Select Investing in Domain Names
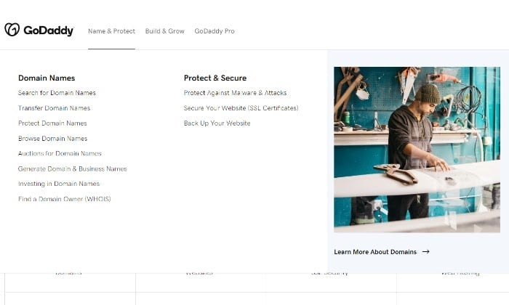Screen dimensions: 509x305 tap(59, 184)
